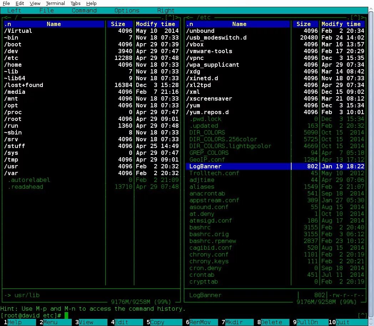374x326 pixels.
Task: Select the /lost+found directory
Action: (91, 85)
